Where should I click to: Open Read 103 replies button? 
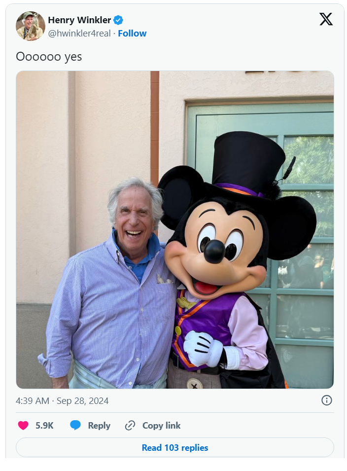click(x=174, y=447)
